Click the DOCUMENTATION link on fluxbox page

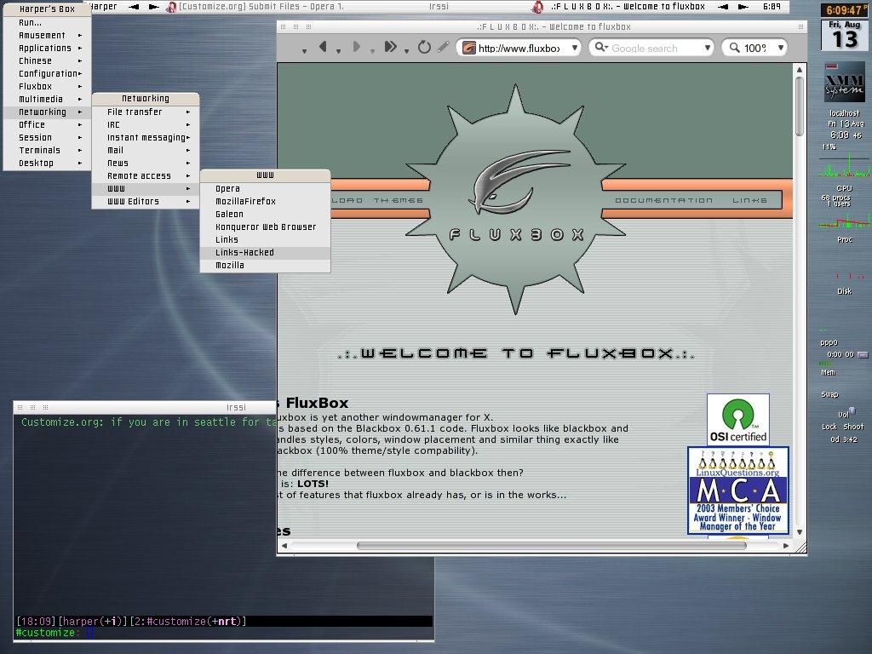coord(663,200)
